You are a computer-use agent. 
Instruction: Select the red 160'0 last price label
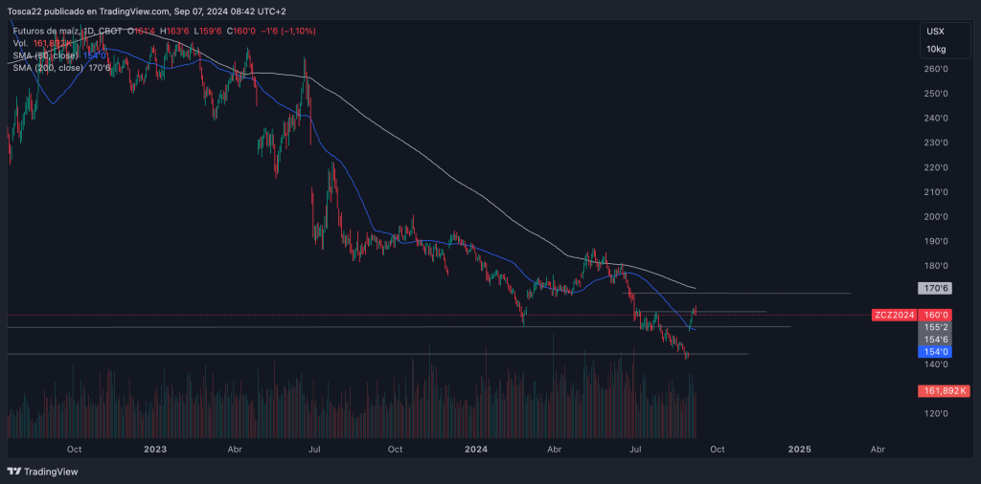(936, 315)
